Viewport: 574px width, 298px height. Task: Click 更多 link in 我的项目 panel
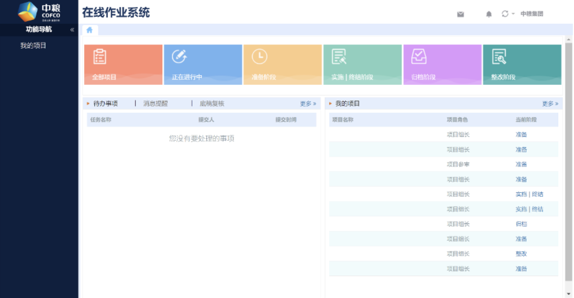[x=550, y=104]
